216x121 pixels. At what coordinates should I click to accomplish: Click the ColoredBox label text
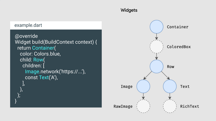(179, 47)
